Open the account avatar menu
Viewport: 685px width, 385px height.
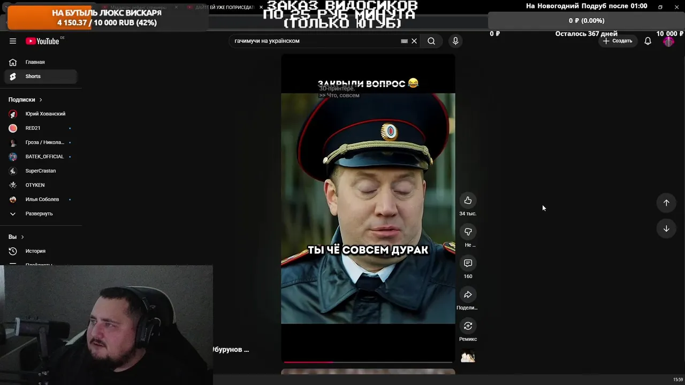pos(668,41)
